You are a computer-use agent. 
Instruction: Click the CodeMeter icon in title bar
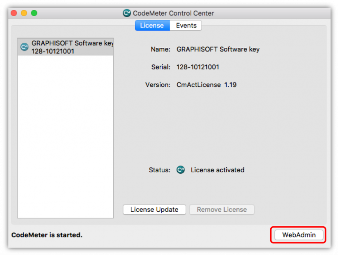coord(127,13)
